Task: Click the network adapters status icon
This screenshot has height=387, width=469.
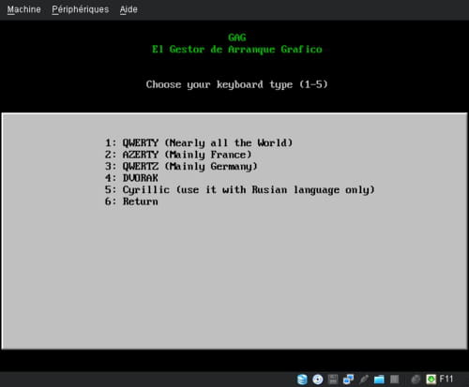Action: tap(348, 380)
